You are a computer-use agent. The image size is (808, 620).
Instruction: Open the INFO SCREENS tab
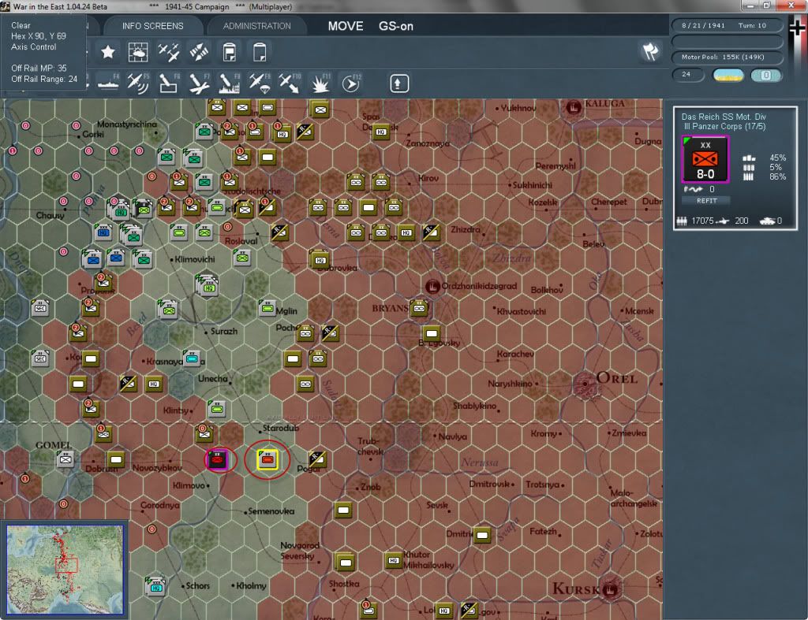click(152, 26)
